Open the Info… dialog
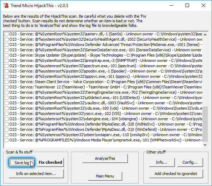 click(x=162, y=162)
